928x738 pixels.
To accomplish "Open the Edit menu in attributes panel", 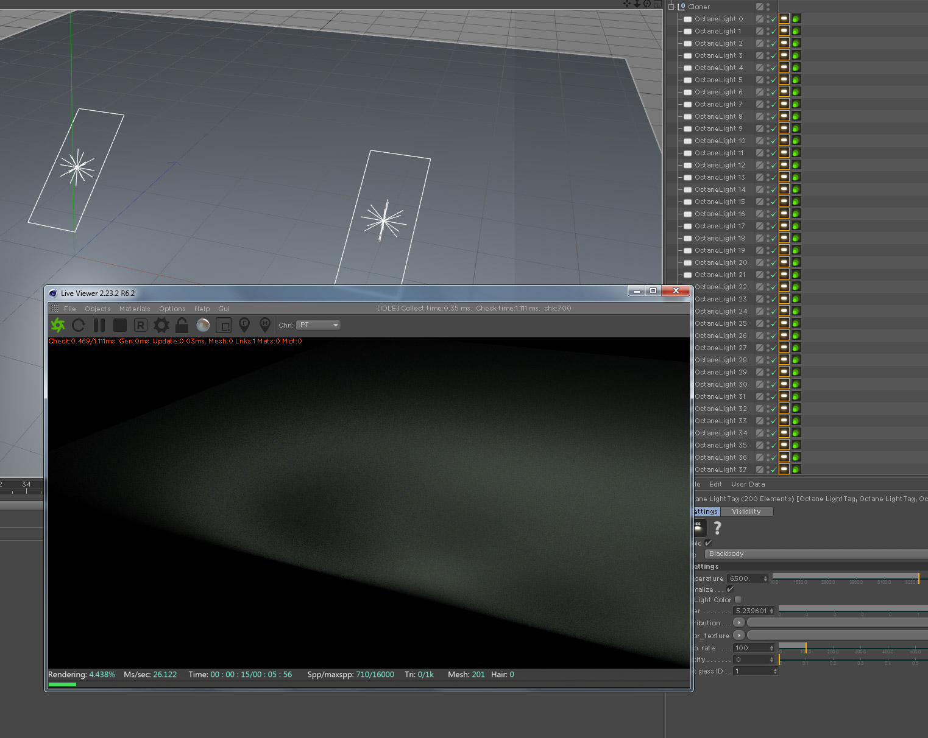I will click(715, 485).
